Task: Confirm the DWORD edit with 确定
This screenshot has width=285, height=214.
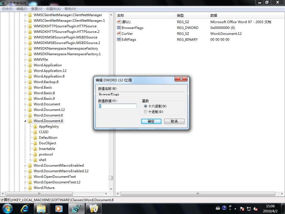Action: click(151, 121)
